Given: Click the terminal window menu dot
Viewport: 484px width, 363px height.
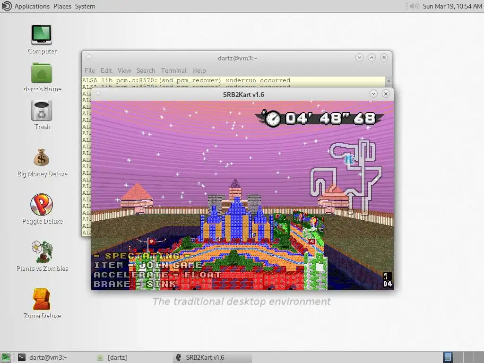Looking at the screenshot, I should (89, 57).
